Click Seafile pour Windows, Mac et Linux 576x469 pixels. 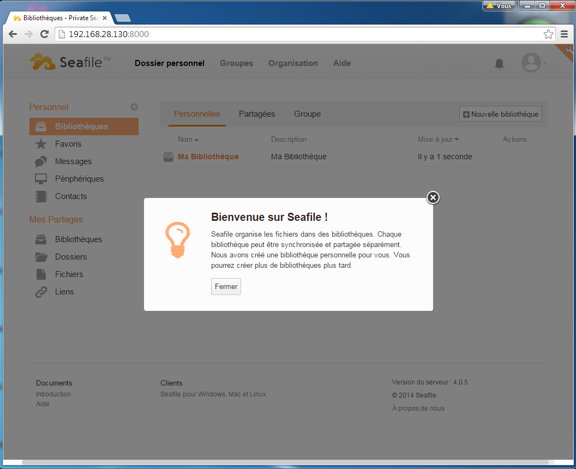pyautogui.click(x=213, y=394)
